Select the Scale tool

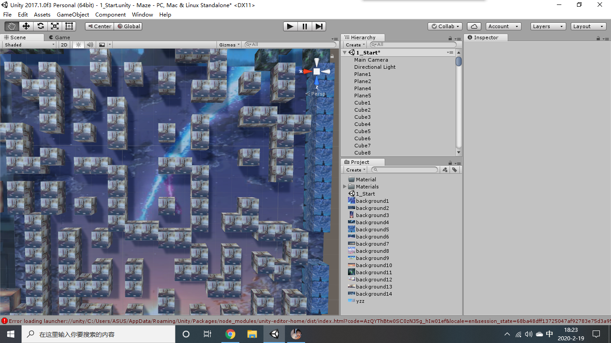click(55, 26)
